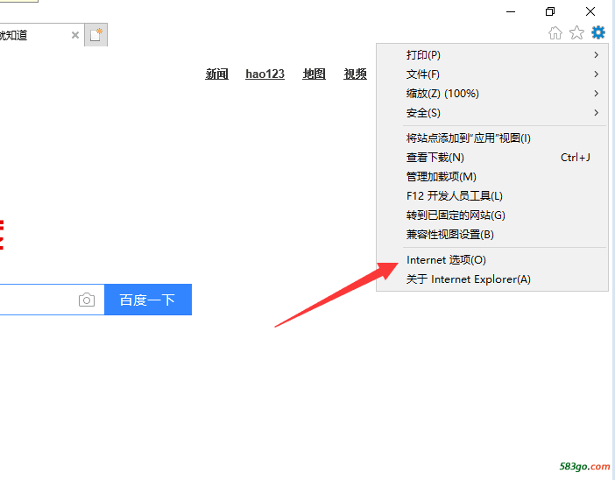
Task: Close the current browser tab
Action: (75, 35)
